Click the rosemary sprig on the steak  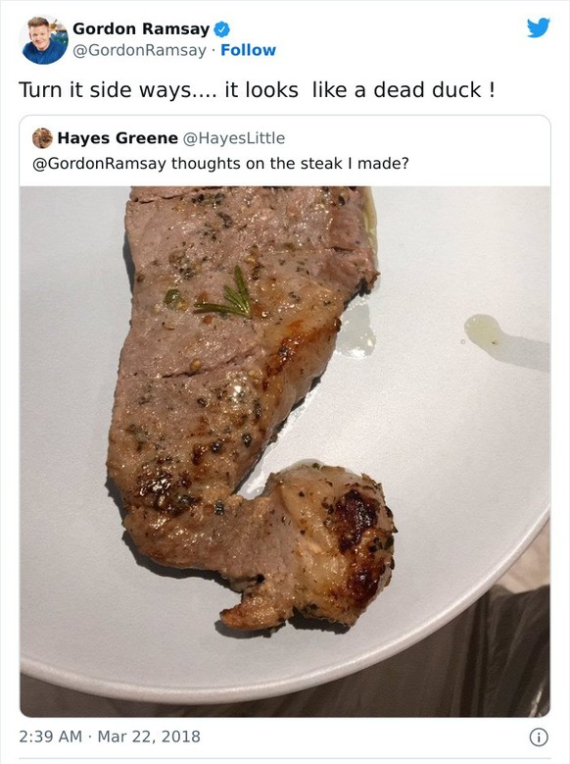pyautogui.click(x=226, y=295)
